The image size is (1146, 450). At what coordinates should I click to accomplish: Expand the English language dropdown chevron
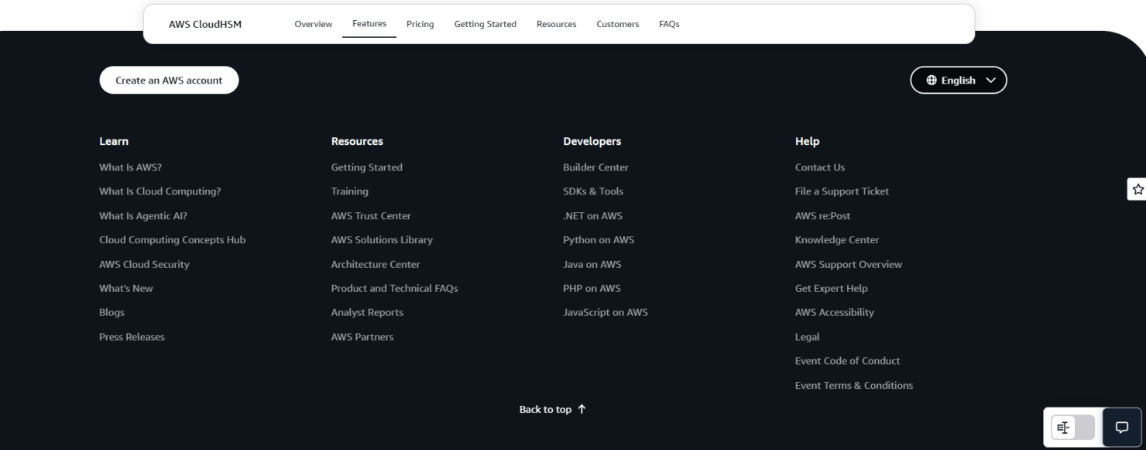(990, 81)
